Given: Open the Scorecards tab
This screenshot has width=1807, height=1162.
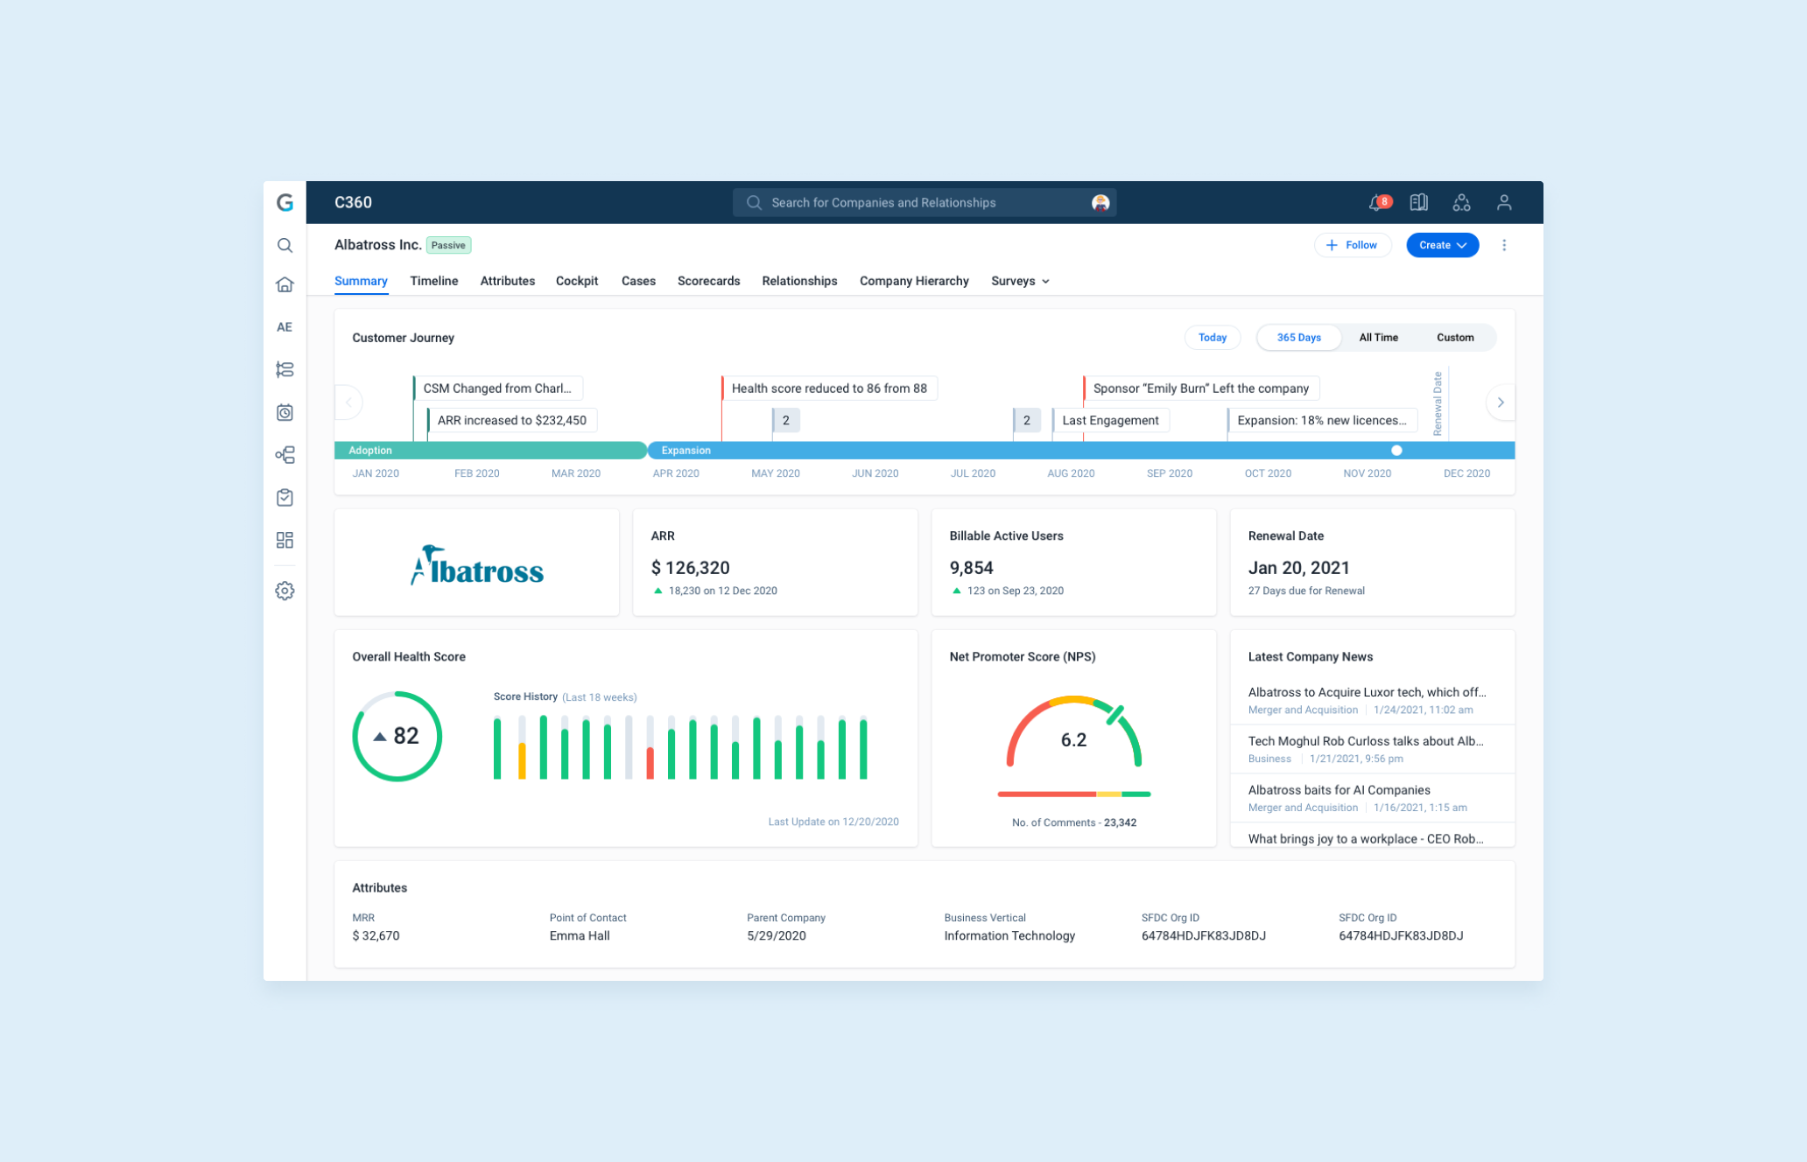Looking at the screenshot, I should click(x=708, y=281).
